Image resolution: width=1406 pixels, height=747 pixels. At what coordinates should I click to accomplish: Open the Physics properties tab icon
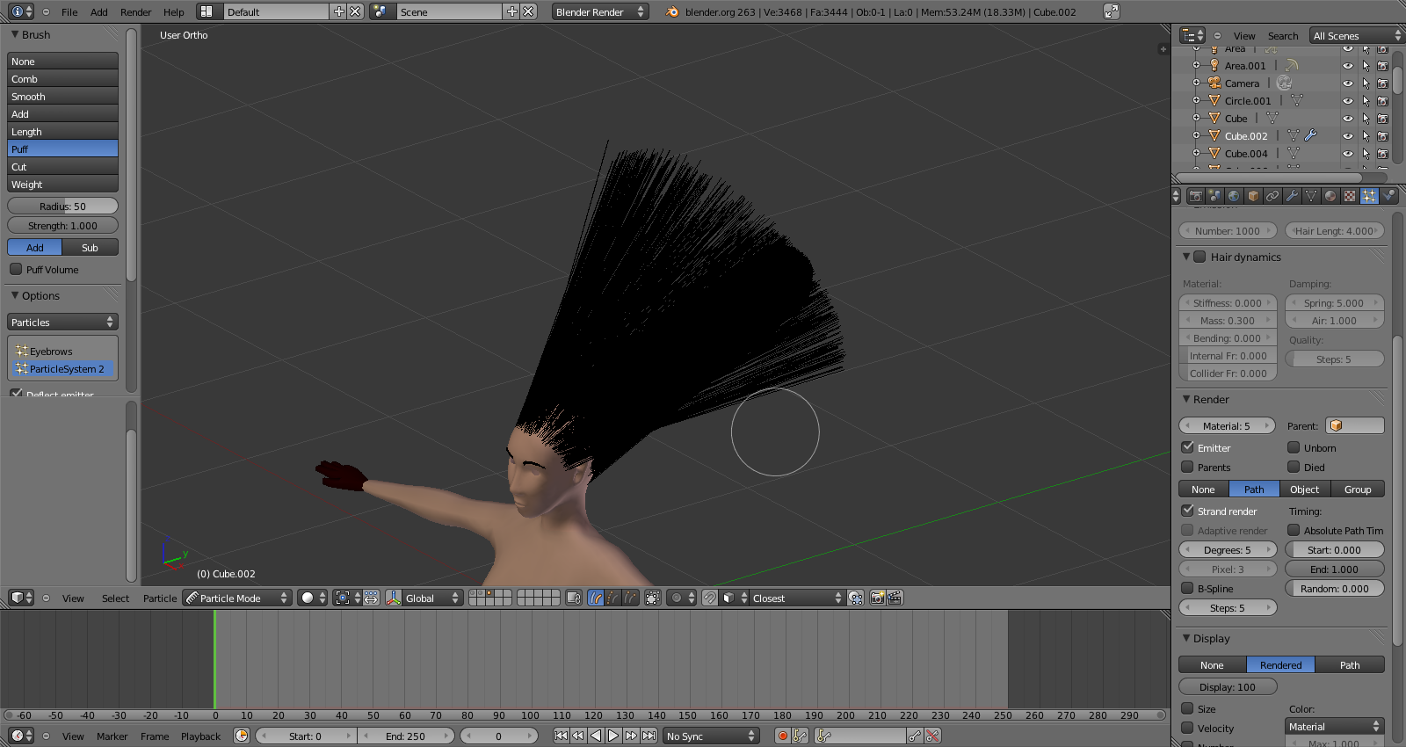click(x=1388, y=196)
